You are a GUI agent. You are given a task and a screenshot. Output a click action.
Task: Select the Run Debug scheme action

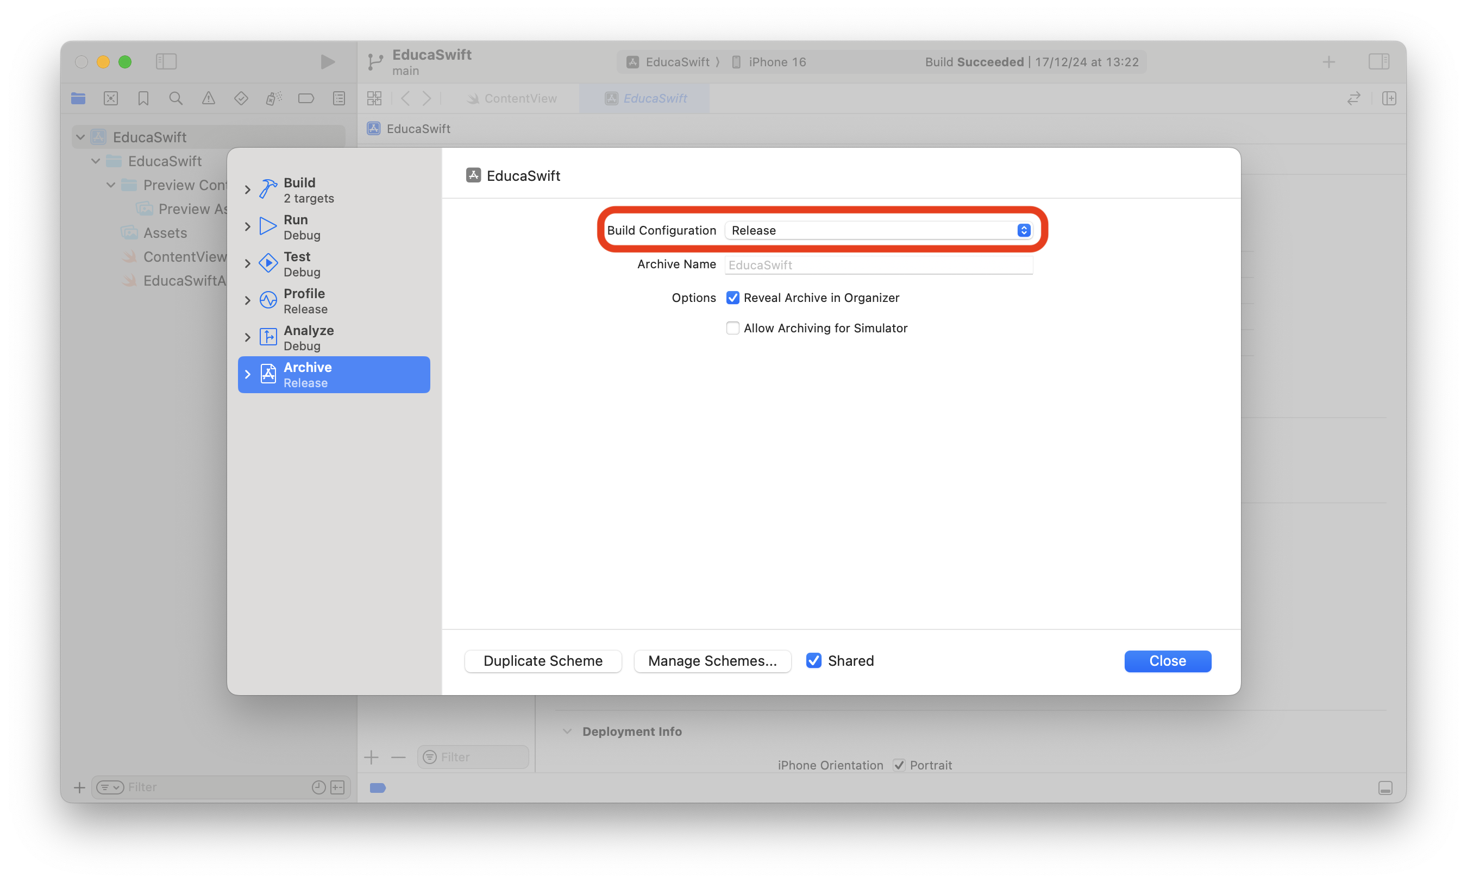coord(334,226)
